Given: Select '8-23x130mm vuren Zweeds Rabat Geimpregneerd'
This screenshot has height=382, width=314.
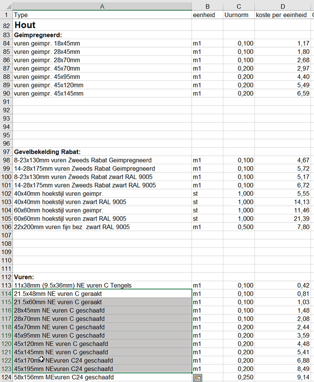Looking at the screenshot, I should pos(102,160).
